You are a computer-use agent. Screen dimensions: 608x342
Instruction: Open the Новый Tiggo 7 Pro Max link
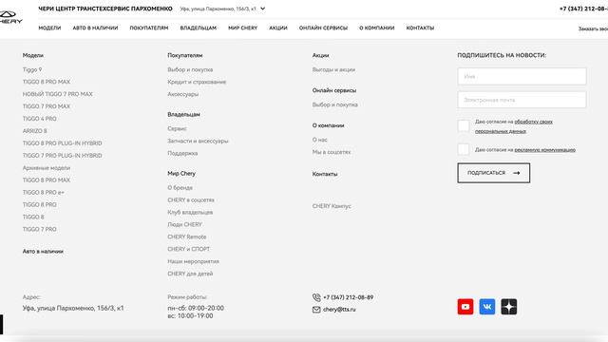[57, 94]
